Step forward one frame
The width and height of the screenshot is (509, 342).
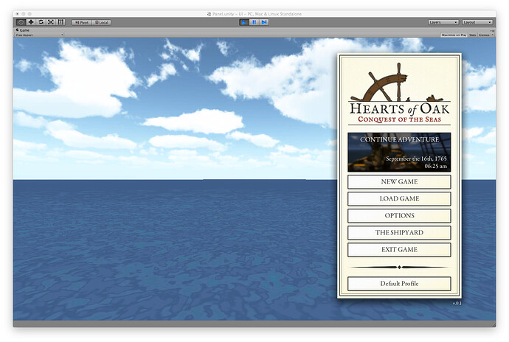coord(264,22)
